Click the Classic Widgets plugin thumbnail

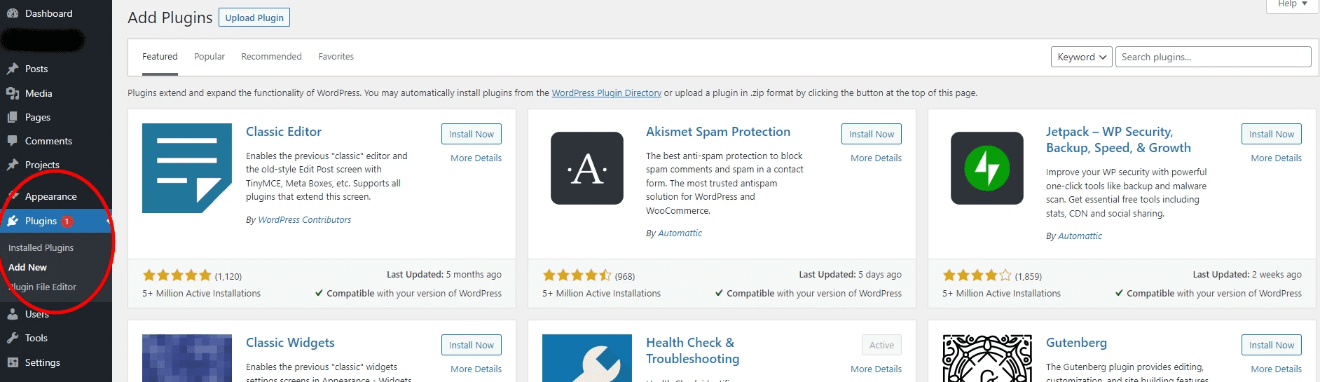[187, 358]
